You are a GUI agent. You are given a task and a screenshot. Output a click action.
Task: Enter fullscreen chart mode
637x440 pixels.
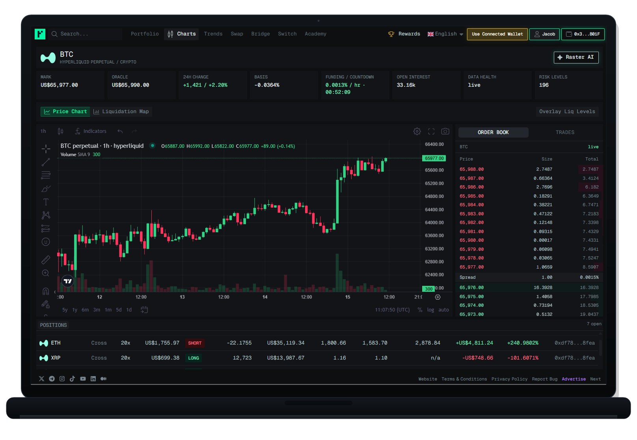coord(431,131)
